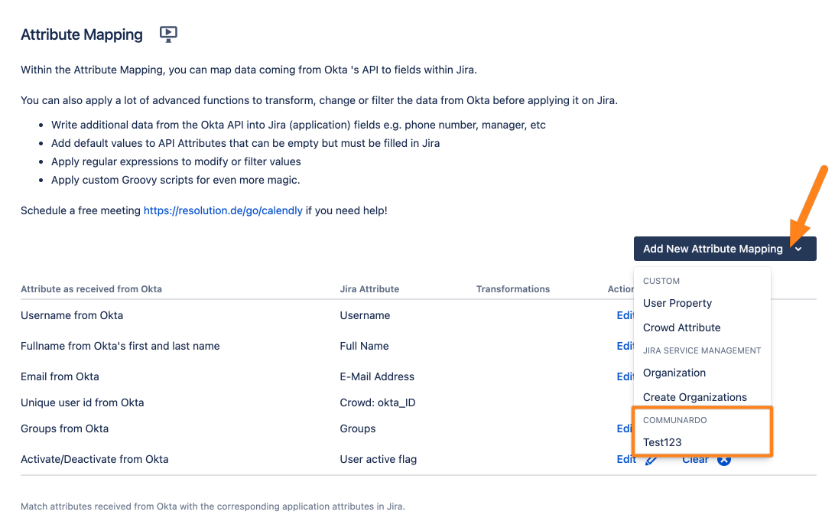Expand the Add New Attribute Mapping chevron
835x518 pixels.
[x=798, y=249]
